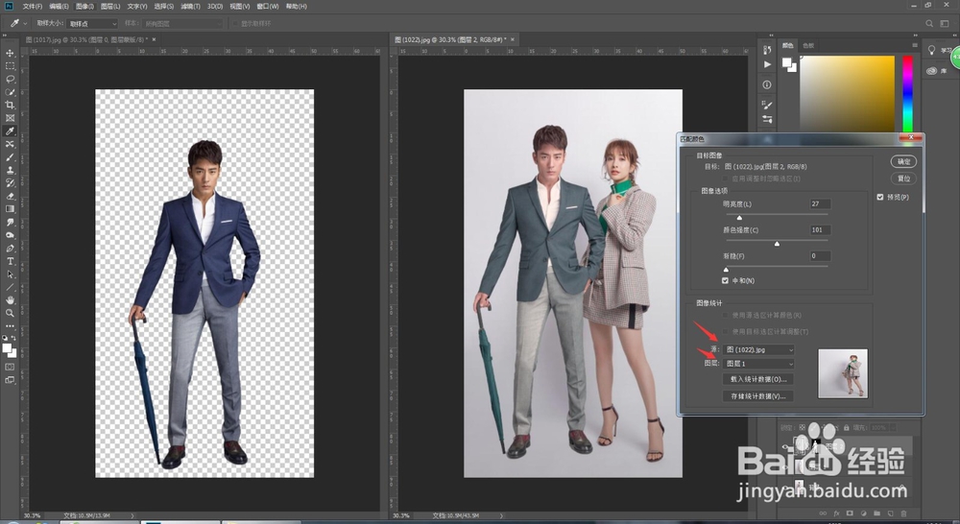960x524 pixels.
Task: Select the Horizontal Type tool
Action: point(11,261)
